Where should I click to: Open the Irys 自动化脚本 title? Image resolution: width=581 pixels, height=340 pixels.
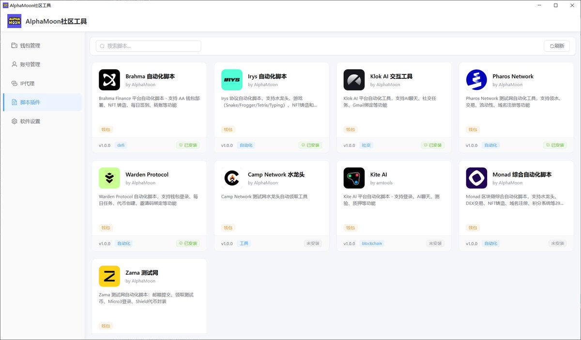pos(267,76)
